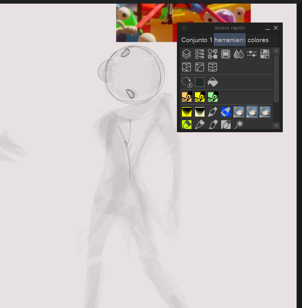Image resolution: width=302 pixels, height=308 pixels.
Task: Click the framed stacked rows with arrows icon
Action: pos(212,67)
